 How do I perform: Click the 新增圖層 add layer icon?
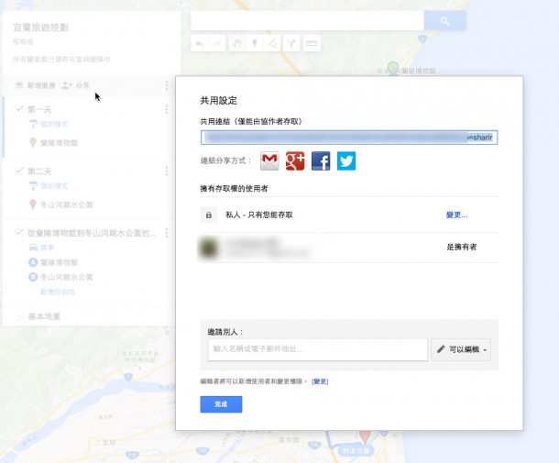(x=19, y=85)
